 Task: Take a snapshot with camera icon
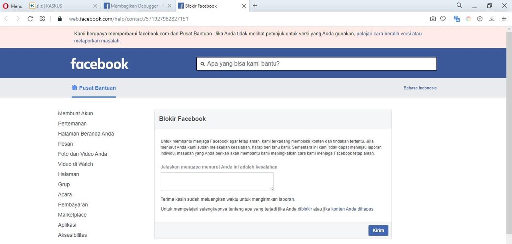point(433,19)
